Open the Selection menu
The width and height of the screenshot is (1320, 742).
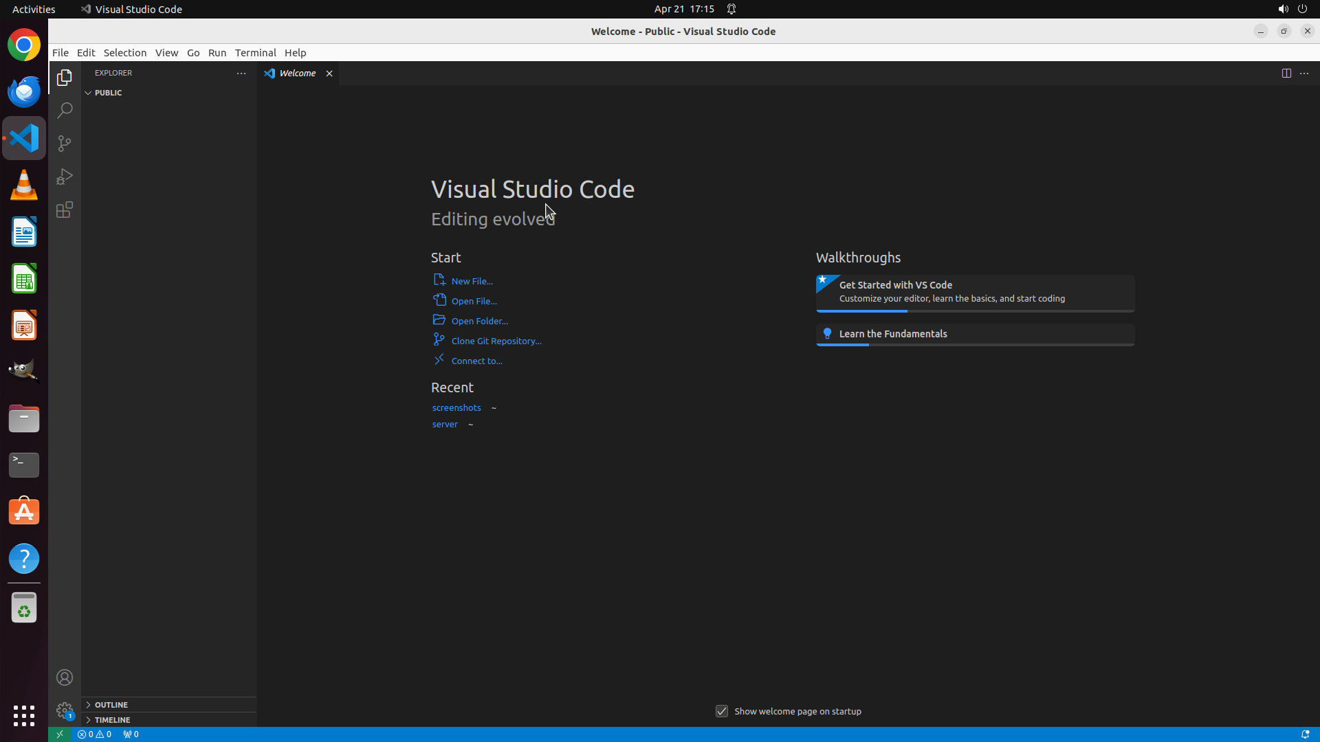(x=124, y=53)
